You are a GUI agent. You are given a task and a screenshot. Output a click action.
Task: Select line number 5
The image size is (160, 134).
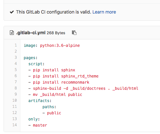click(16, 70)
